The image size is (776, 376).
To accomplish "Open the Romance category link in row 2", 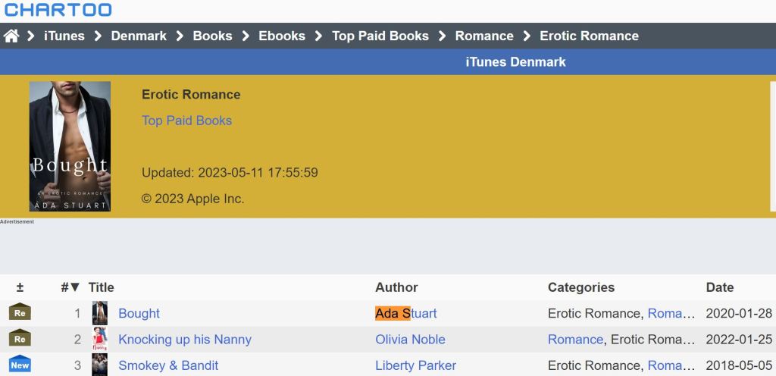I will (575, 339).
